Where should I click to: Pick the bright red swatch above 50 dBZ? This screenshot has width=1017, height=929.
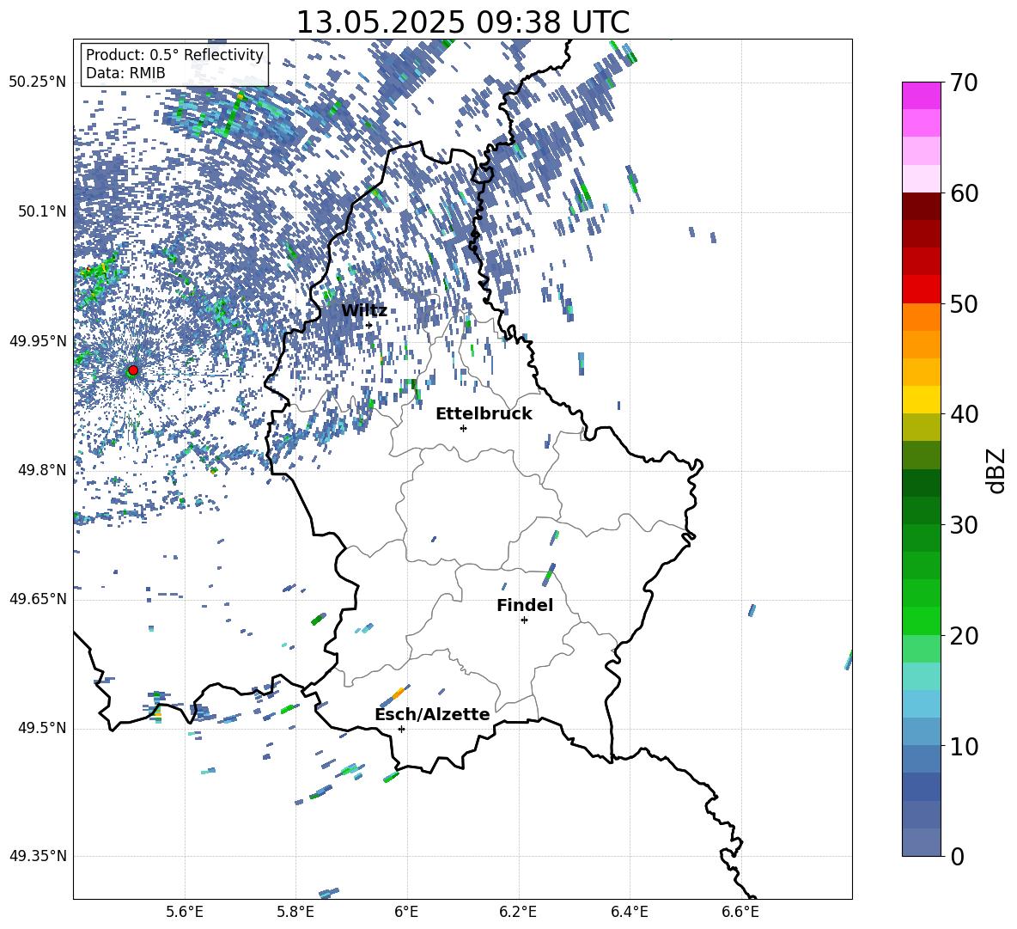click(921, 290)
